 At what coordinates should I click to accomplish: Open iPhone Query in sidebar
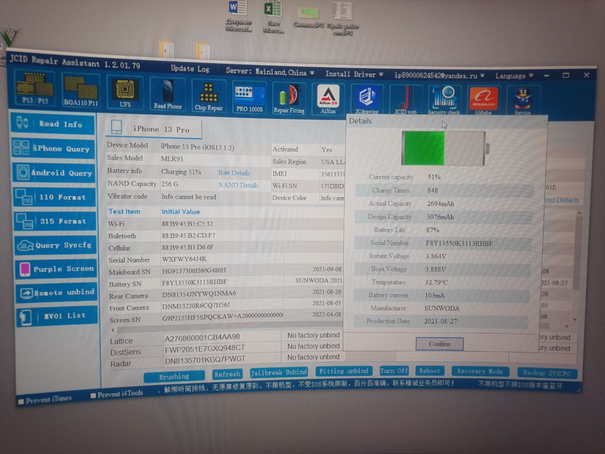pyautogui.click(x=53, y=148)
